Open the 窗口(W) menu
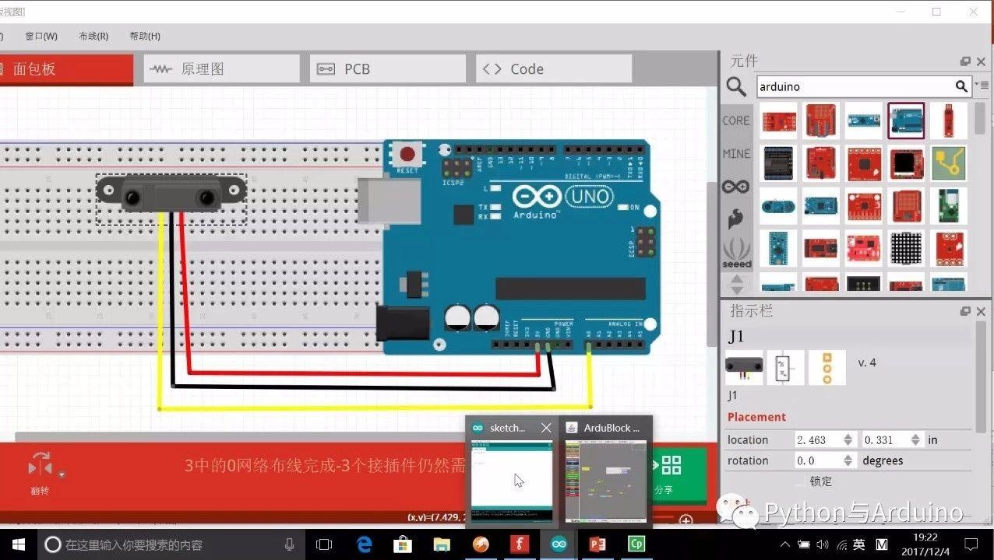The image size is (994, 560). pyautogui.click(x=41, y=36)
